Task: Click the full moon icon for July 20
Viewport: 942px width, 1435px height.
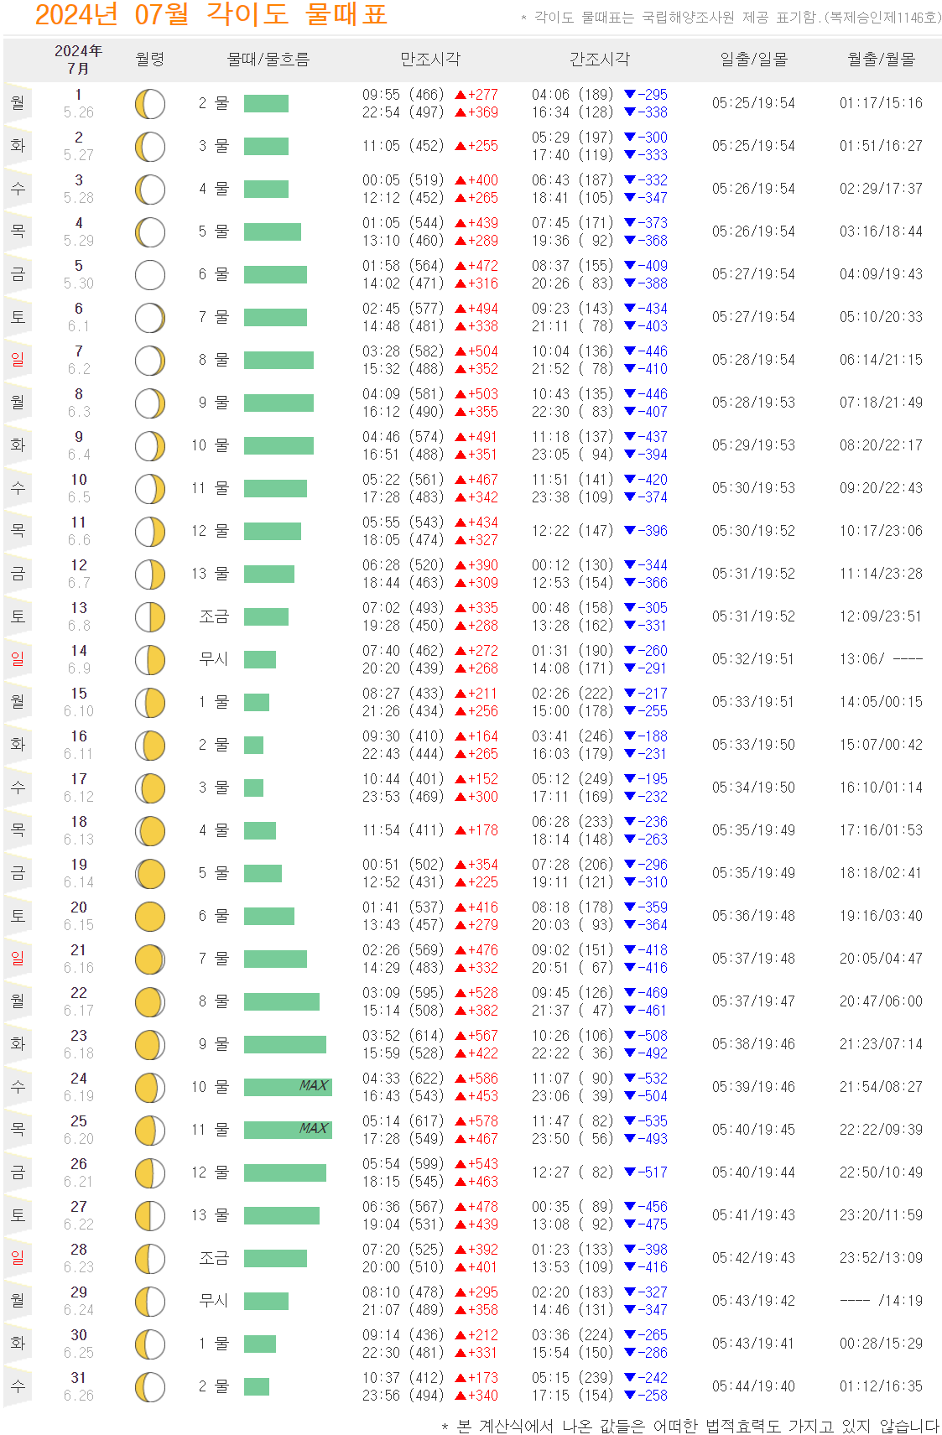Action: click(x=150, y=917)
